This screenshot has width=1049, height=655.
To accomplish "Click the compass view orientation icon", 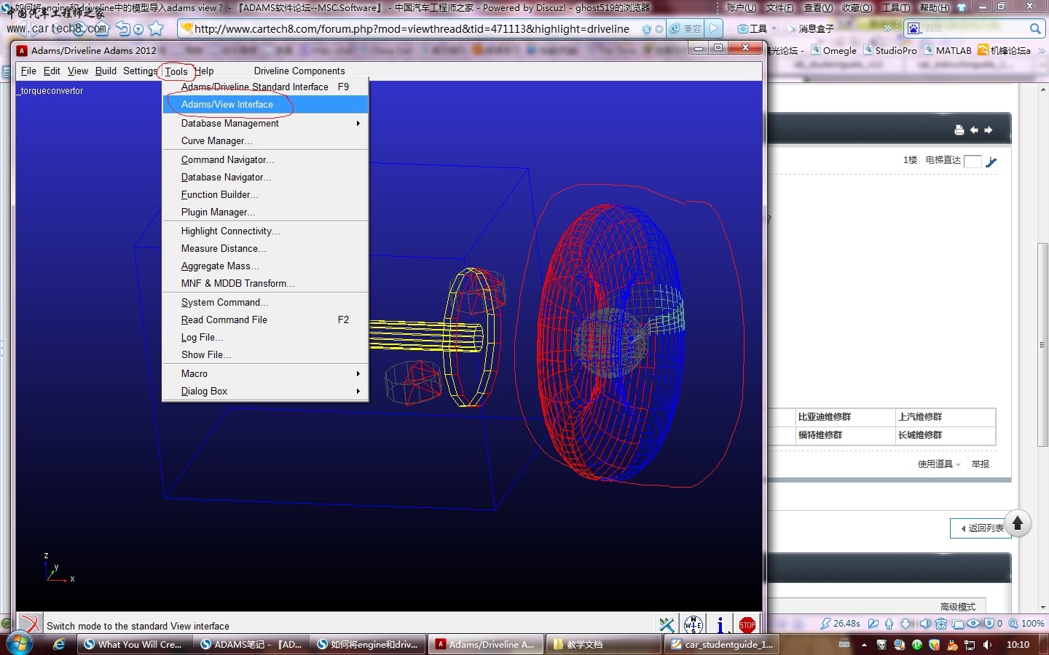I will [x=694, y=624].
